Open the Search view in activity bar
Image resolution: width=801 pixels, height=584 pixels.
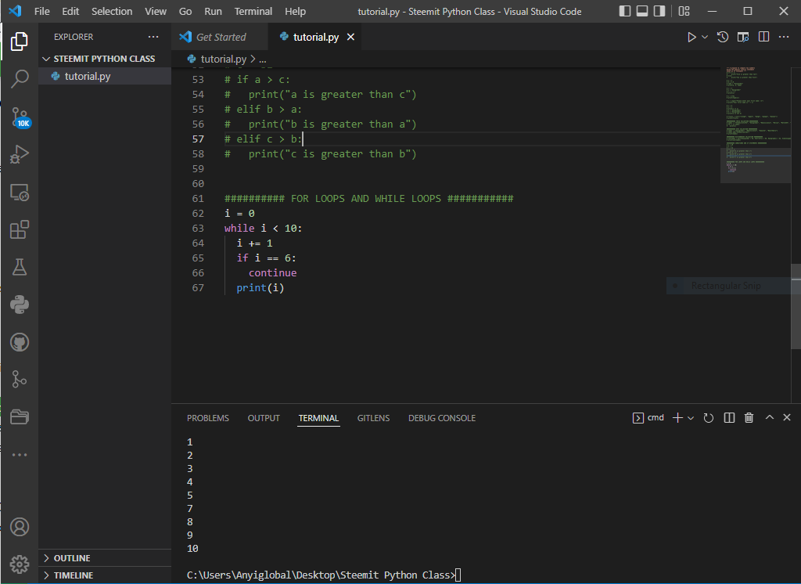point(19,78)
